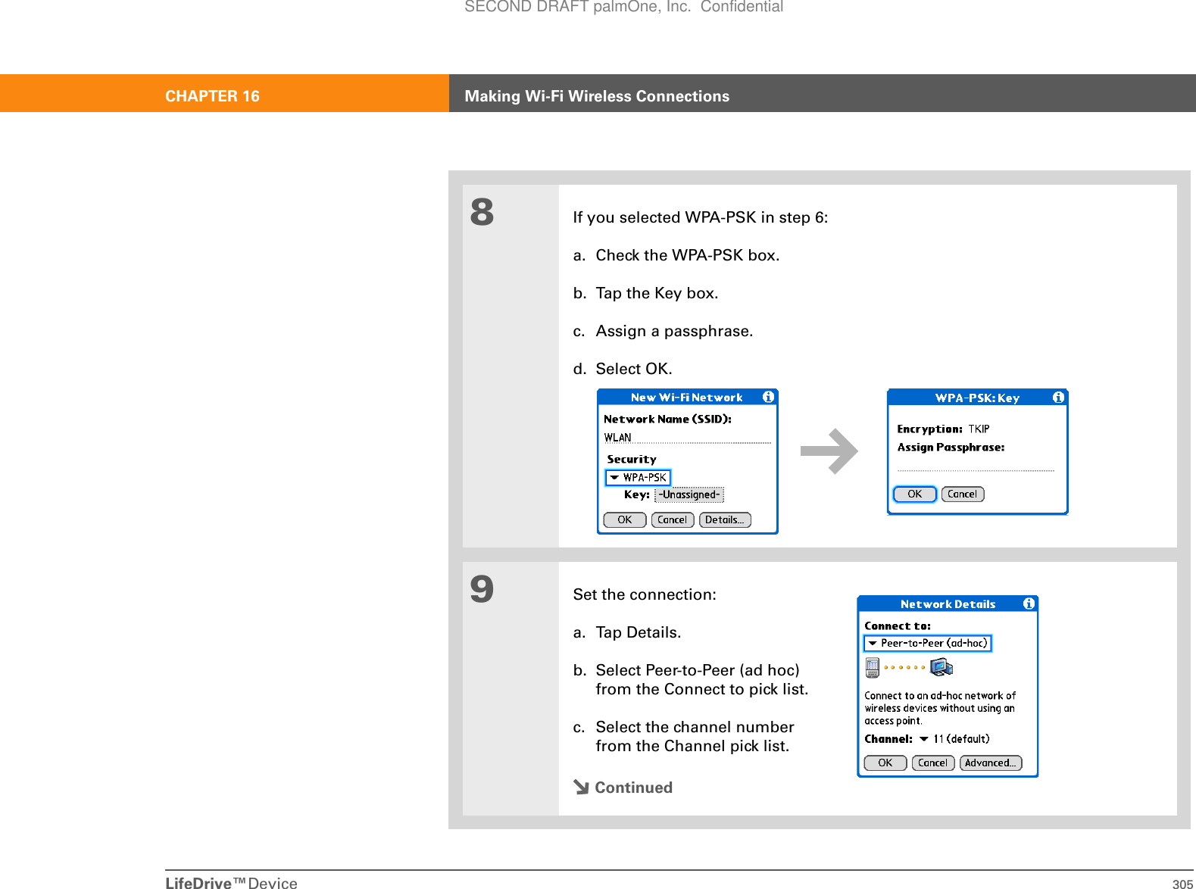1196x889 pixels.
Task: Tap the -Unassigned- Key box
Action: tap(689, 494)
